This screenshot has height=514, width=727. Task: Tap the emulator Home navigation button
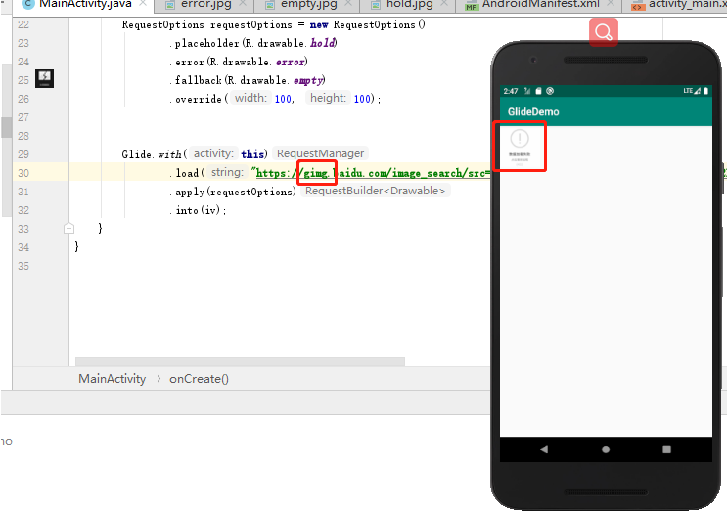[606, 450]
